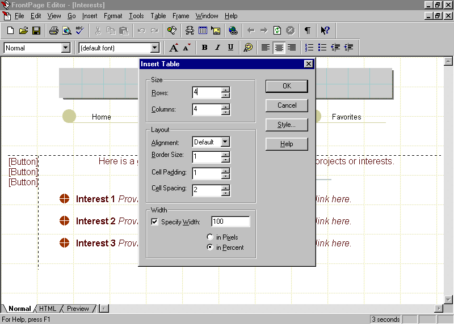Click the Numbered List icon

point(309,48)
